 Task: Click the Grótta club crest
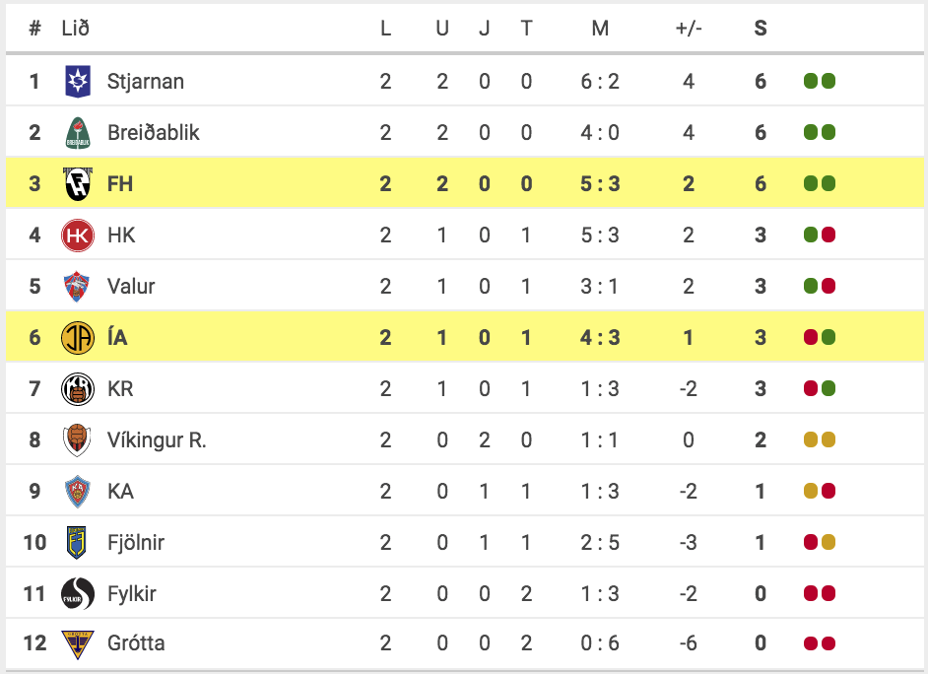point(78,643)
